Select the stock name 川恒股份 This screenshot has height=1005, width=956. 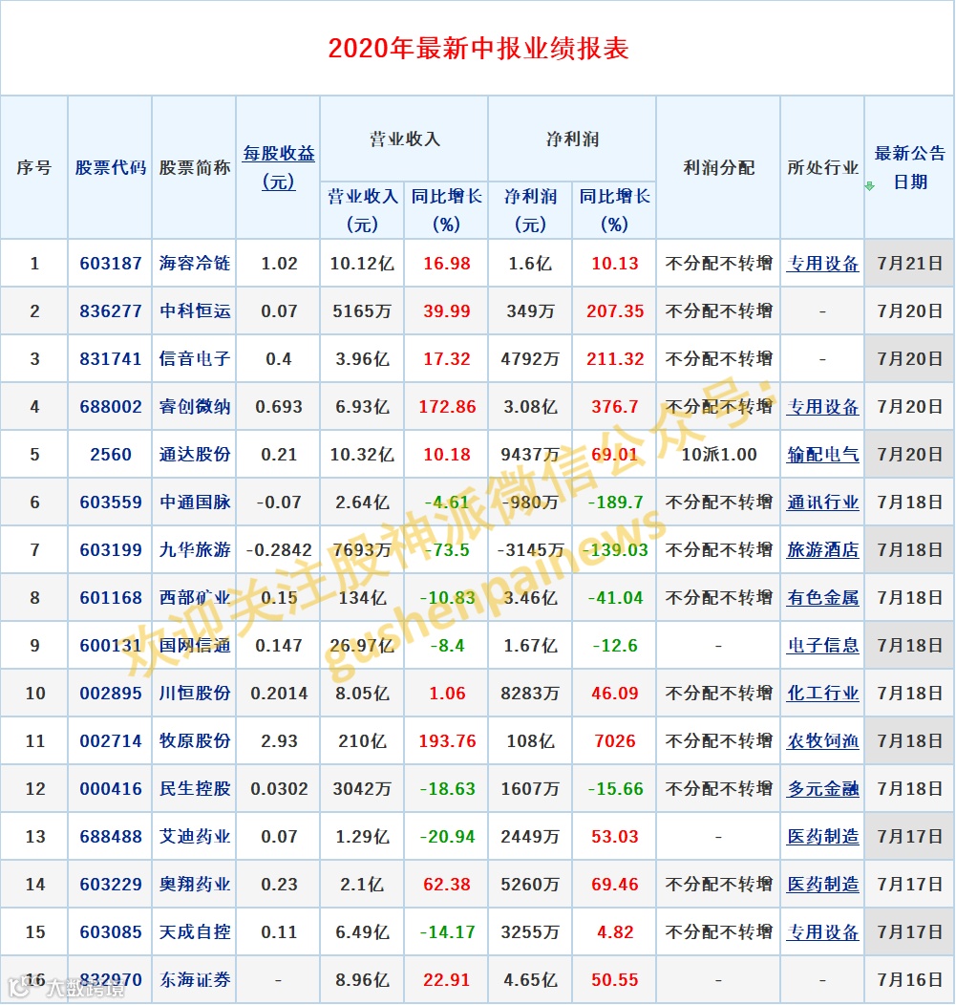click(195, 694)
